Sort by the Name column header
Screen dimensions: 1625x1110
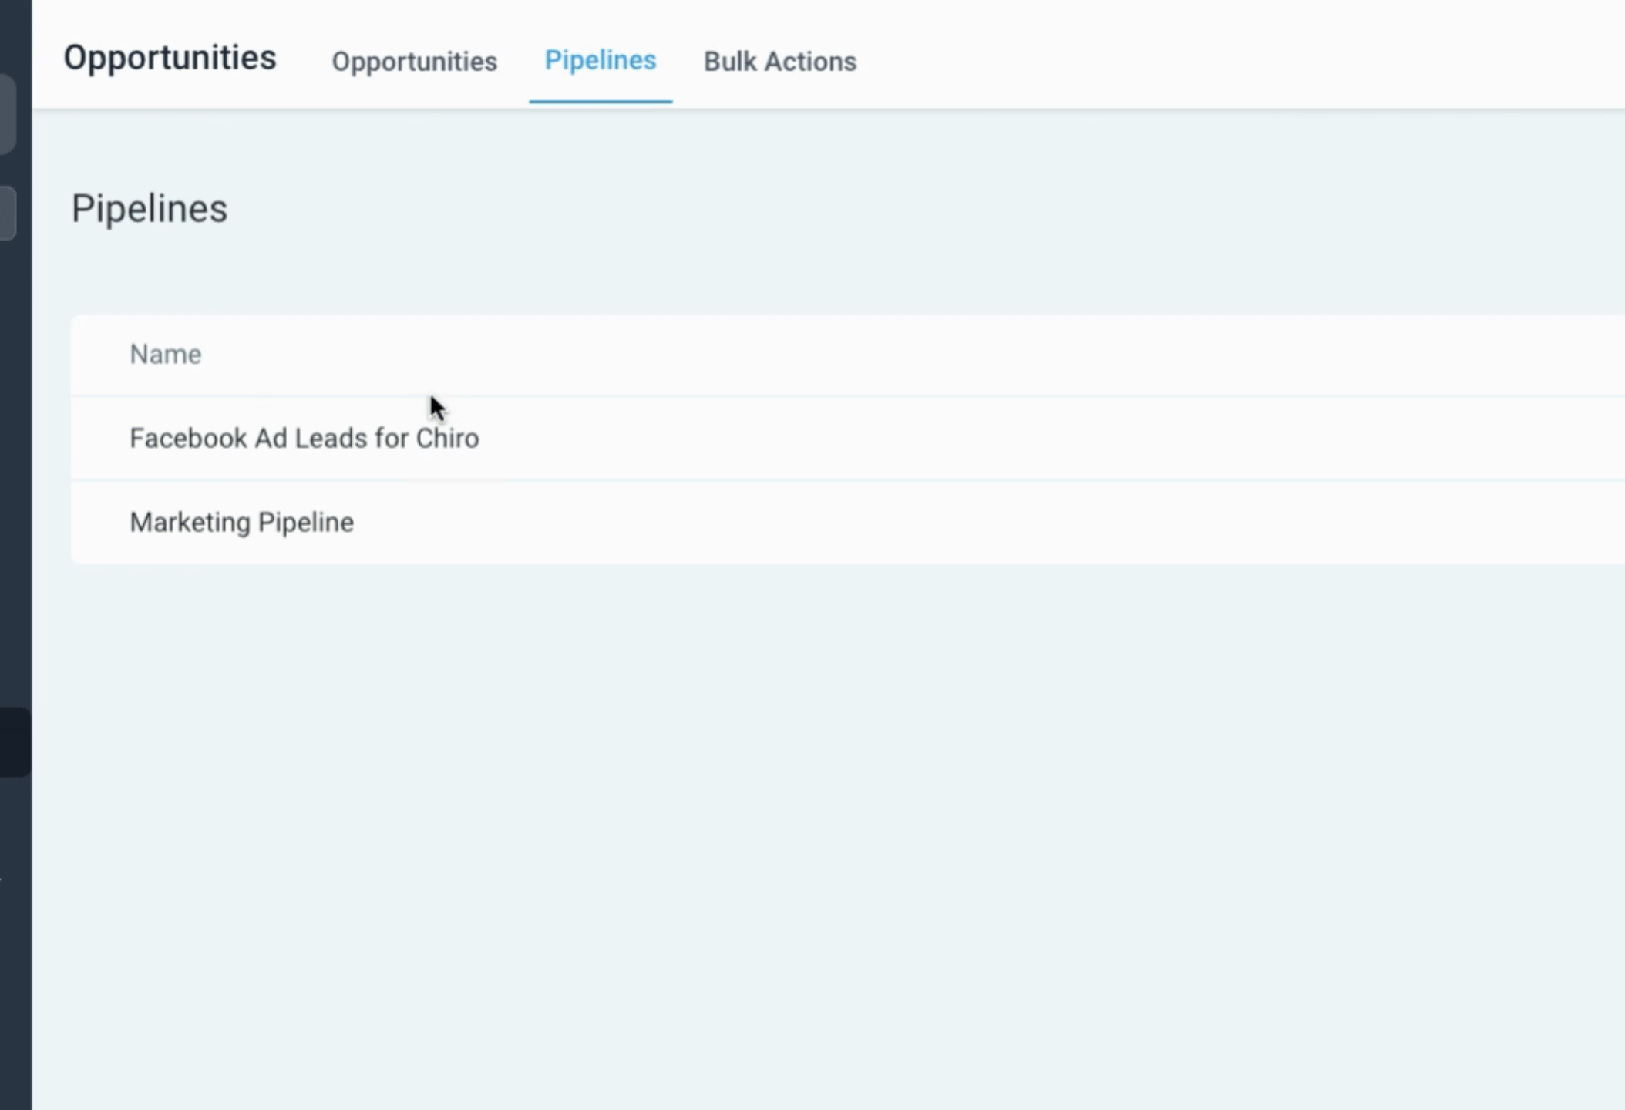tap(166, 354)
